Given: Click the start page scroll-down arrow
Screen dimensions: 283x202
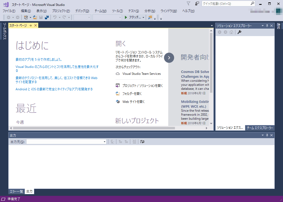Looking at the screenshot, I should [x=211, y=123].
